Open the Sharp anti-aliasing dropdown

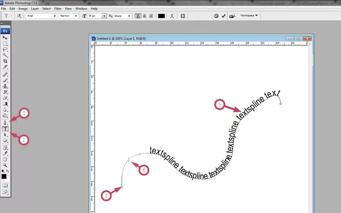tap(122, 16)
